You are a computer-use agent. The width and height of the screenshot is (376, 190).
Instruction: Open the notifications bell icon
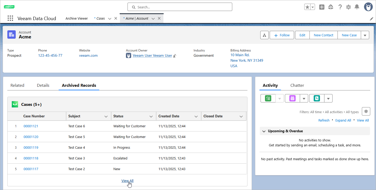[x=357, y=7]
